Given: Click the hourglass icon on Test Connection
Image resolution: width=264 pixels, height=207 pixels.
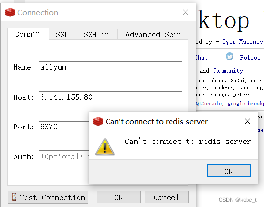Looking at the screenshot, I should [x=14, y=196].
